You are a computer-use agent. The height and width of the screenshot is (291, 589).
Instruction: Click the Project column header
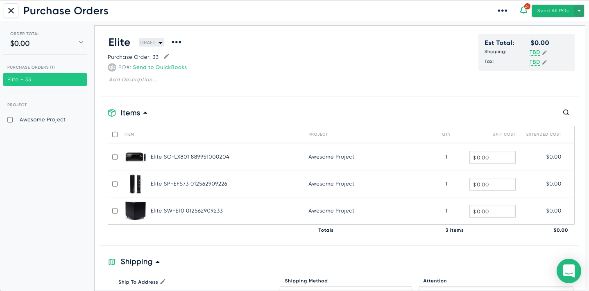(x=318, y=134)
